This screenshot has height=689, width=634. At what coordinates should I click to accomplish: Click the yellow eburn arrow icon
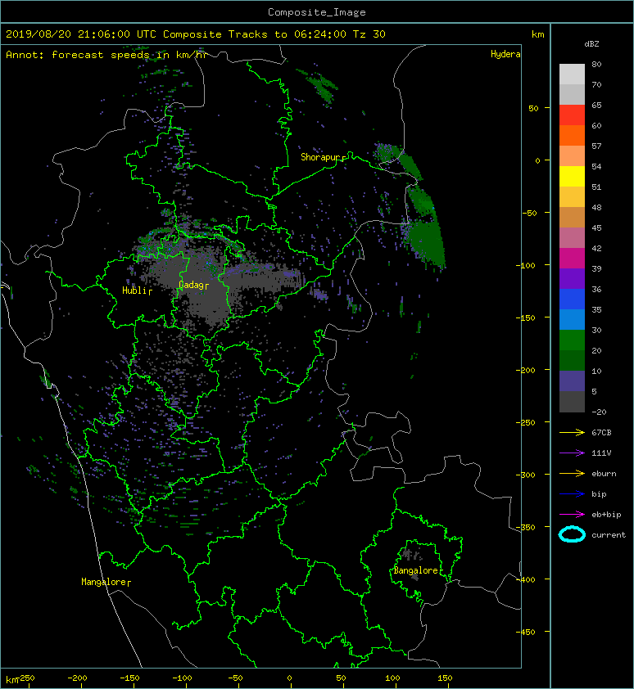(572, 474)
